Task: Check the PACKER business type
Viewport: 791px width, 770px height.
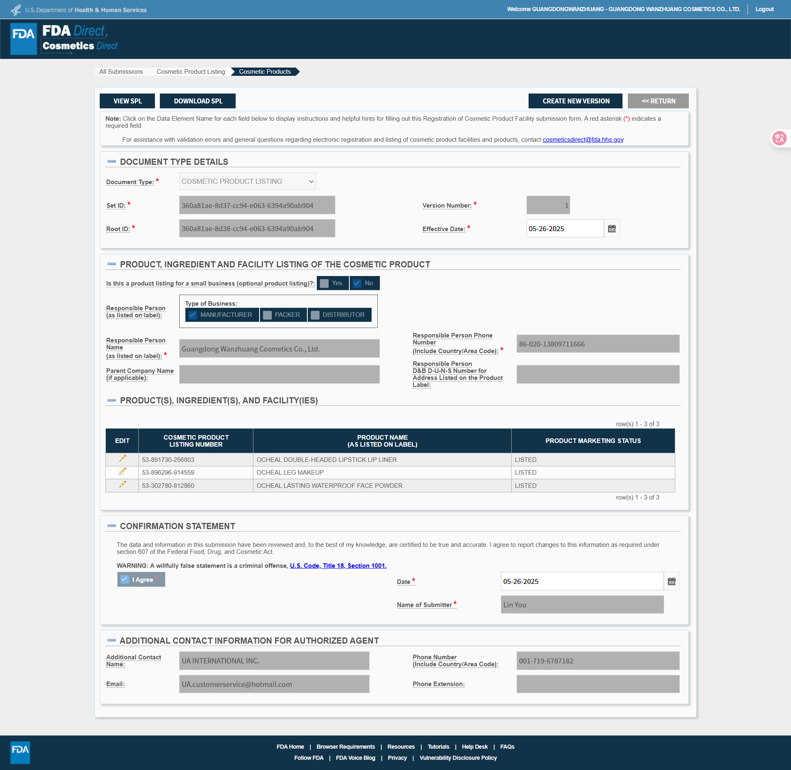Action: point(268,315)
